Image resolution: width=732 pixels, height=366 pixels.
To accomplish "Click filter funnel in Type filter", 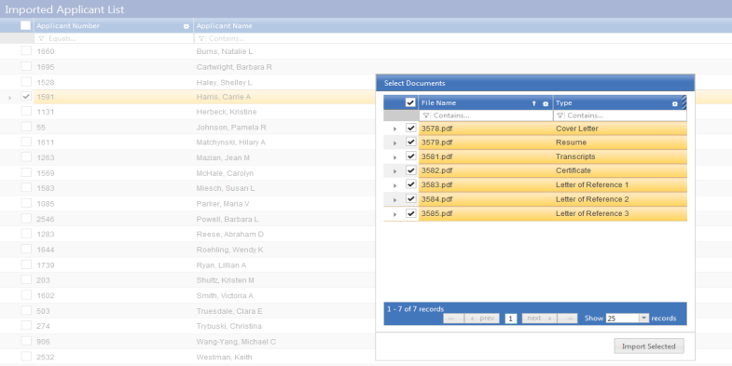I will click(559, 115).
